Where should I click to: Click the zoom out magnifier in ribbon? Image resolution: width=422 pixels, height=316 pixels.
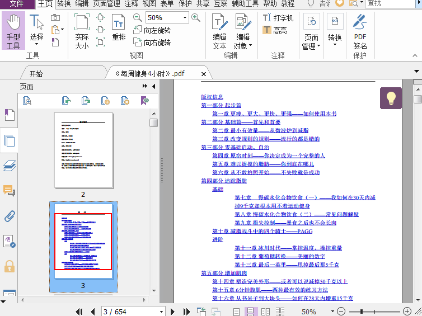[x=138, y=18]
